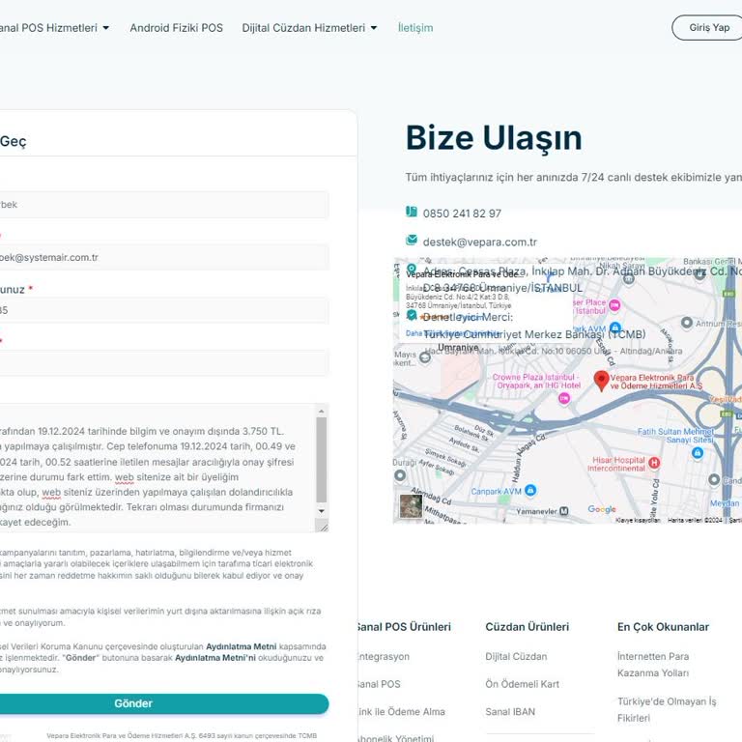Image resolution: width=742 pixels, height=742 pixels.
Task: Click the check badge icon beside Denetleyici Merci
Action: click(x=412, y=315)
